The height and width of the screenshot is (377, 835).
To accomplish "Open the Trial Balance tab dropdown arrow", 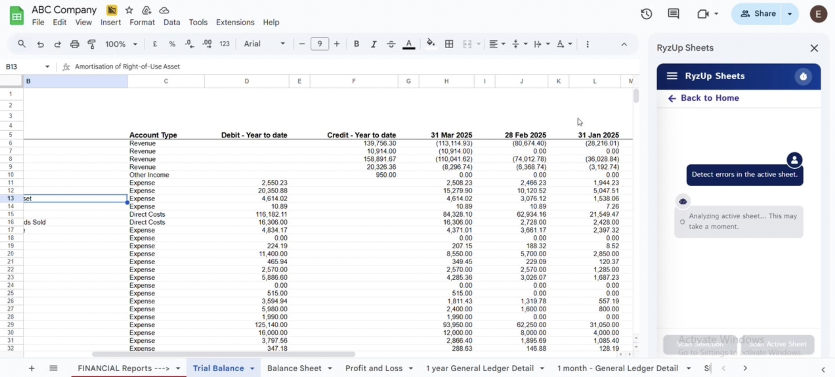I will [252, 369].
